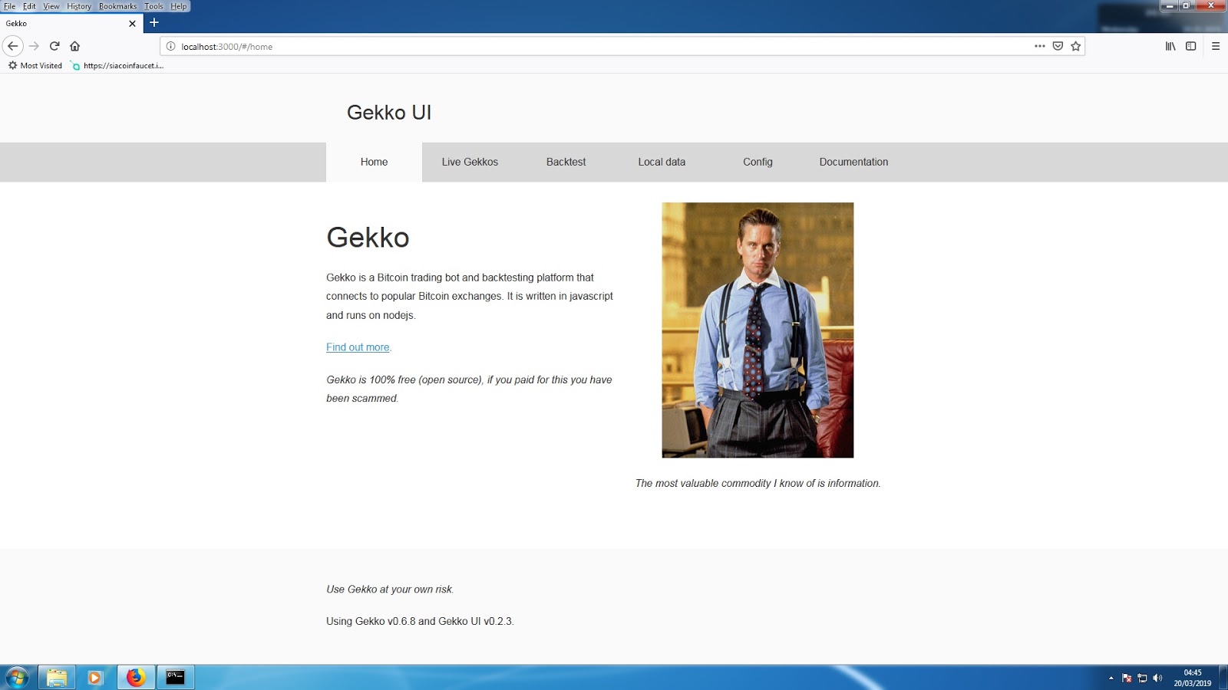Image resolution: width=1228 pixels, height=690 pixels.
Task: Open the taskbar clock showing 04:45
Action: click(1193, 678)
